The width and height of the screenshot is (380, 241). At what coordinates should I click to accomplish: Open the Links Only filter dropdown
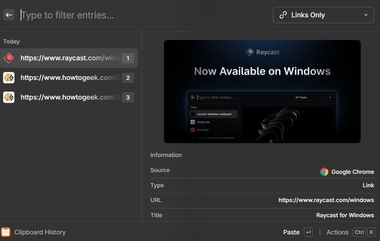tap(323, 15)
